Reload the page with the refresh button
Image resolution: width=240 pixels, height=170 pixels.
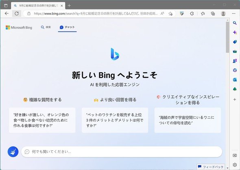coord(17,13)
